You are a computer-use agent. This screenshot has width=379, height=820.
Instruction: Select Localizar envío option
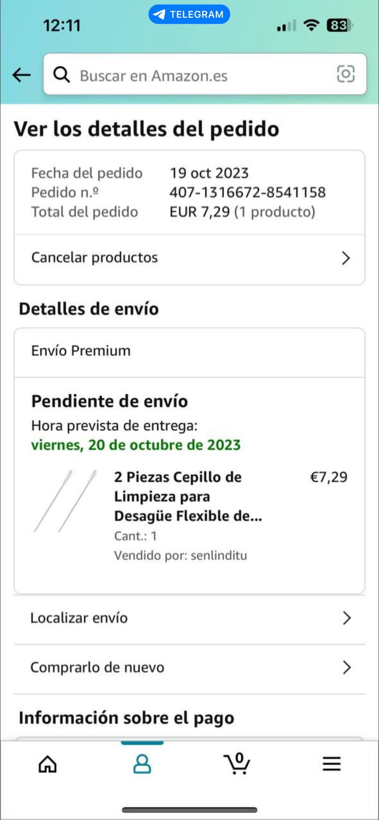tap(79, 618)
